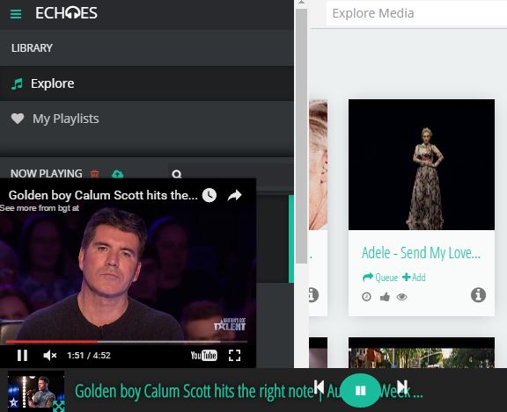Click the YouTube logo in the player
The width and height of the screenshot is (507, 412).
coord(203,355)
